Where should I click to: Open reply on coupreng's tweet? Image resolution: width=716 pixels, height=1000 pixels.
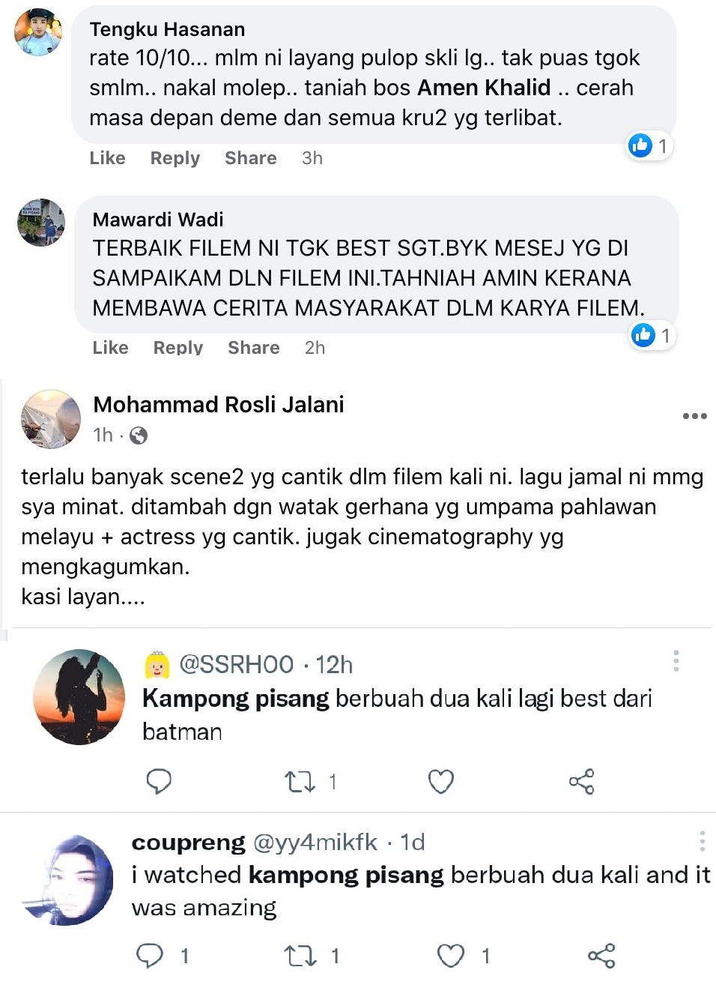click(149, 956)
